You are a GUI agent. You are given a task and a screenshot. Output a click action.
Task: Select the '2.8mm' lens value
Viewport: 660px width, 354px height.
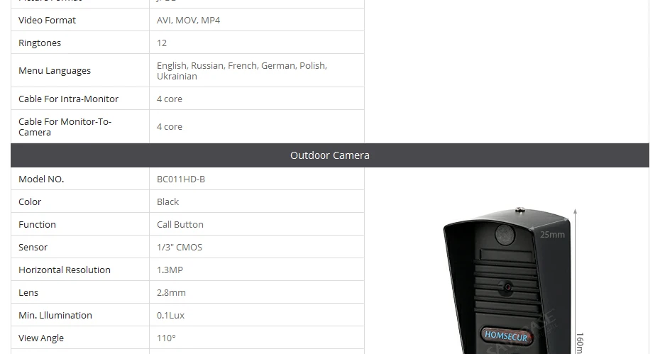(x=171, y=293)
